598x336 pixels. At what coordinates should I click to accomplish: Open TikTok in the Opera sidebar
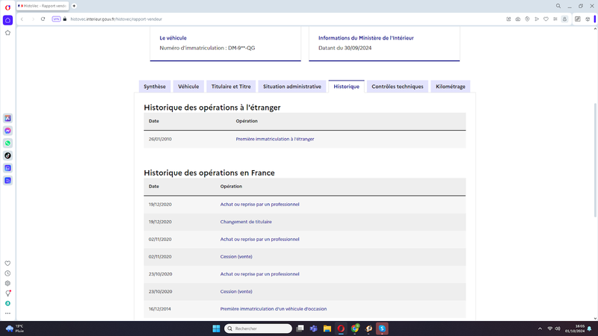[7, 155]
